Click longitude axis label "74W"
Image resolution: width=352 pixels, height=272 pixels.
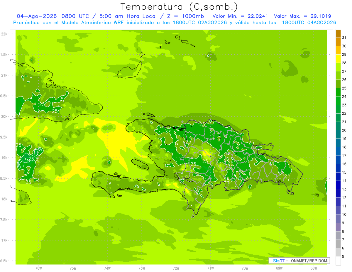[107, 268]
